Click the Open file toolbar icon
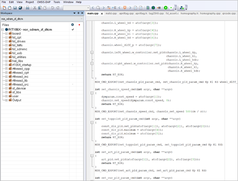238x181 pixels. pos(9,8)
